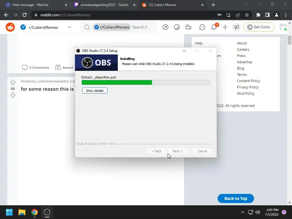Image resolution: width=292 pixels, height=219 pixels.
Task: Open the tab search chevron in Chrome
Action: 246,4
